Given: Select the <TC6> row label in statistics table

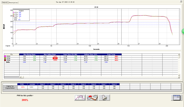Looking at the screenshot, I should tap(8, 60).
